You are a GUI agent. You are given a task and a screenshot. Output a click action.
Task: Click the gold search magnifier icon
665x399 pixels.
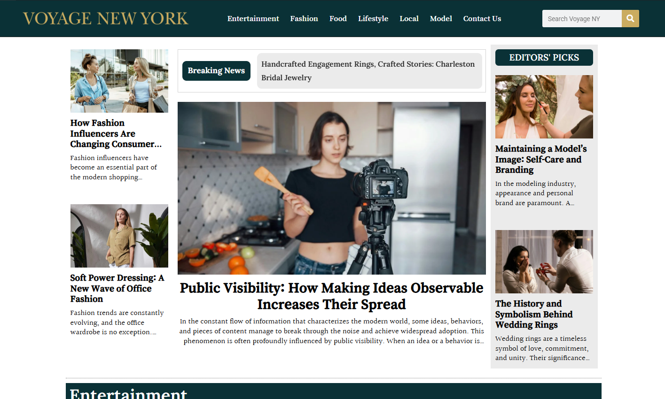point(630,19)
